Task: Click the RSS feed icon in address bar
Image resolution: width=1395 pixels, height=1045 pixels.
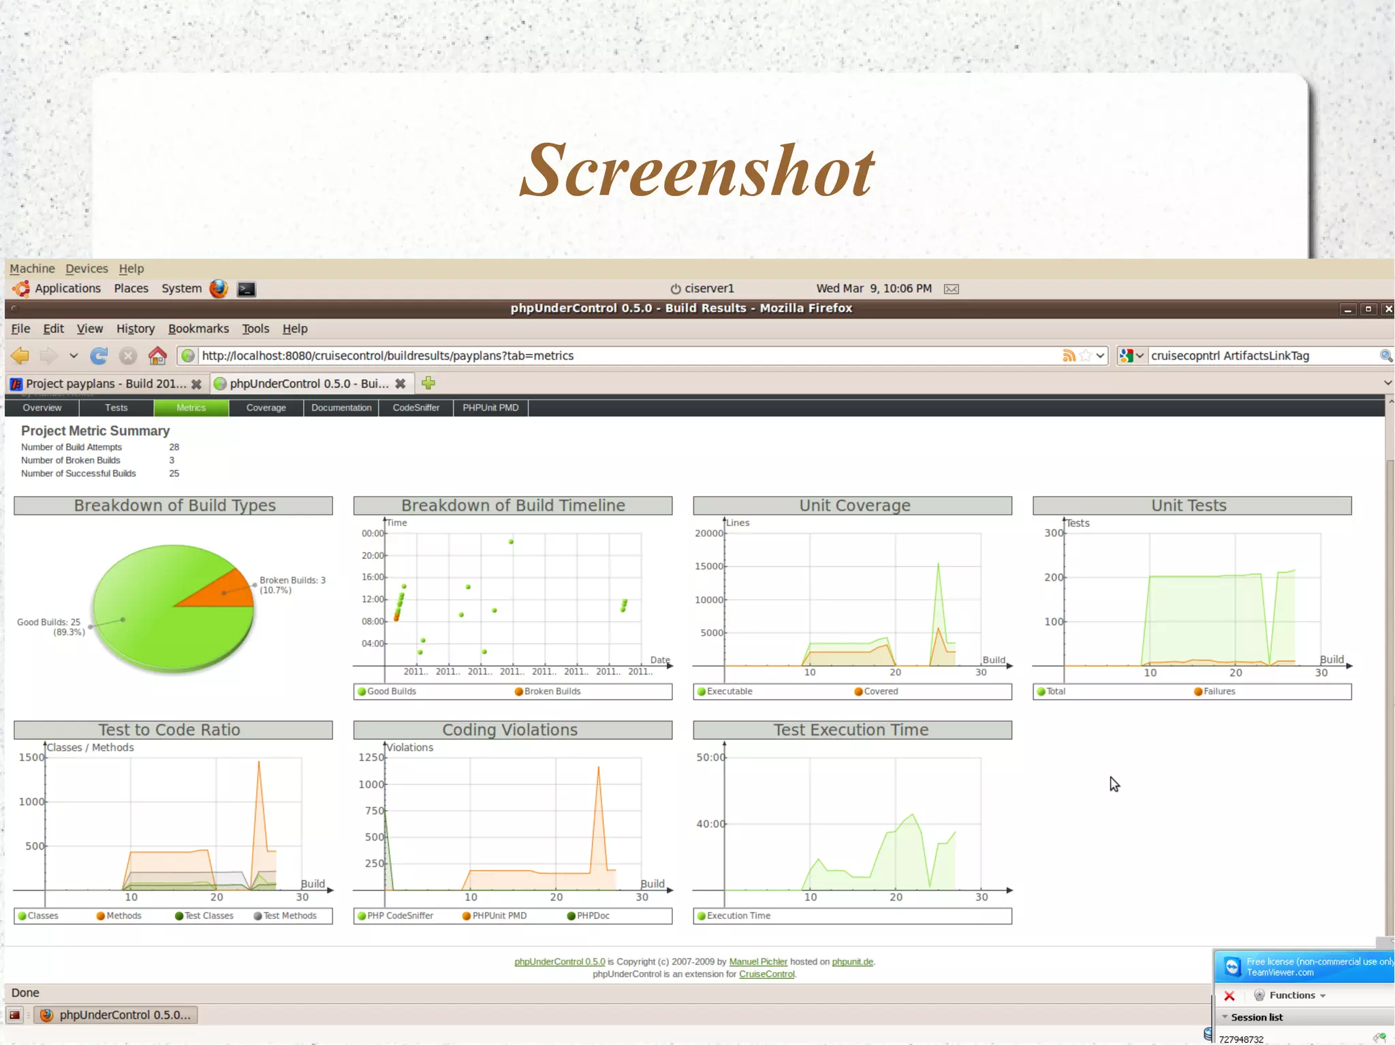Action: (x=1069, y=355)
